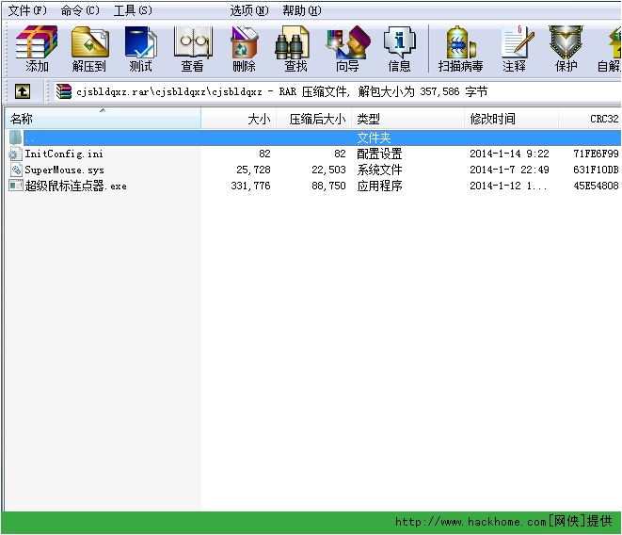
Task: Click the CRC32 value 71FE6F99
Action: [x=596, y=154]
